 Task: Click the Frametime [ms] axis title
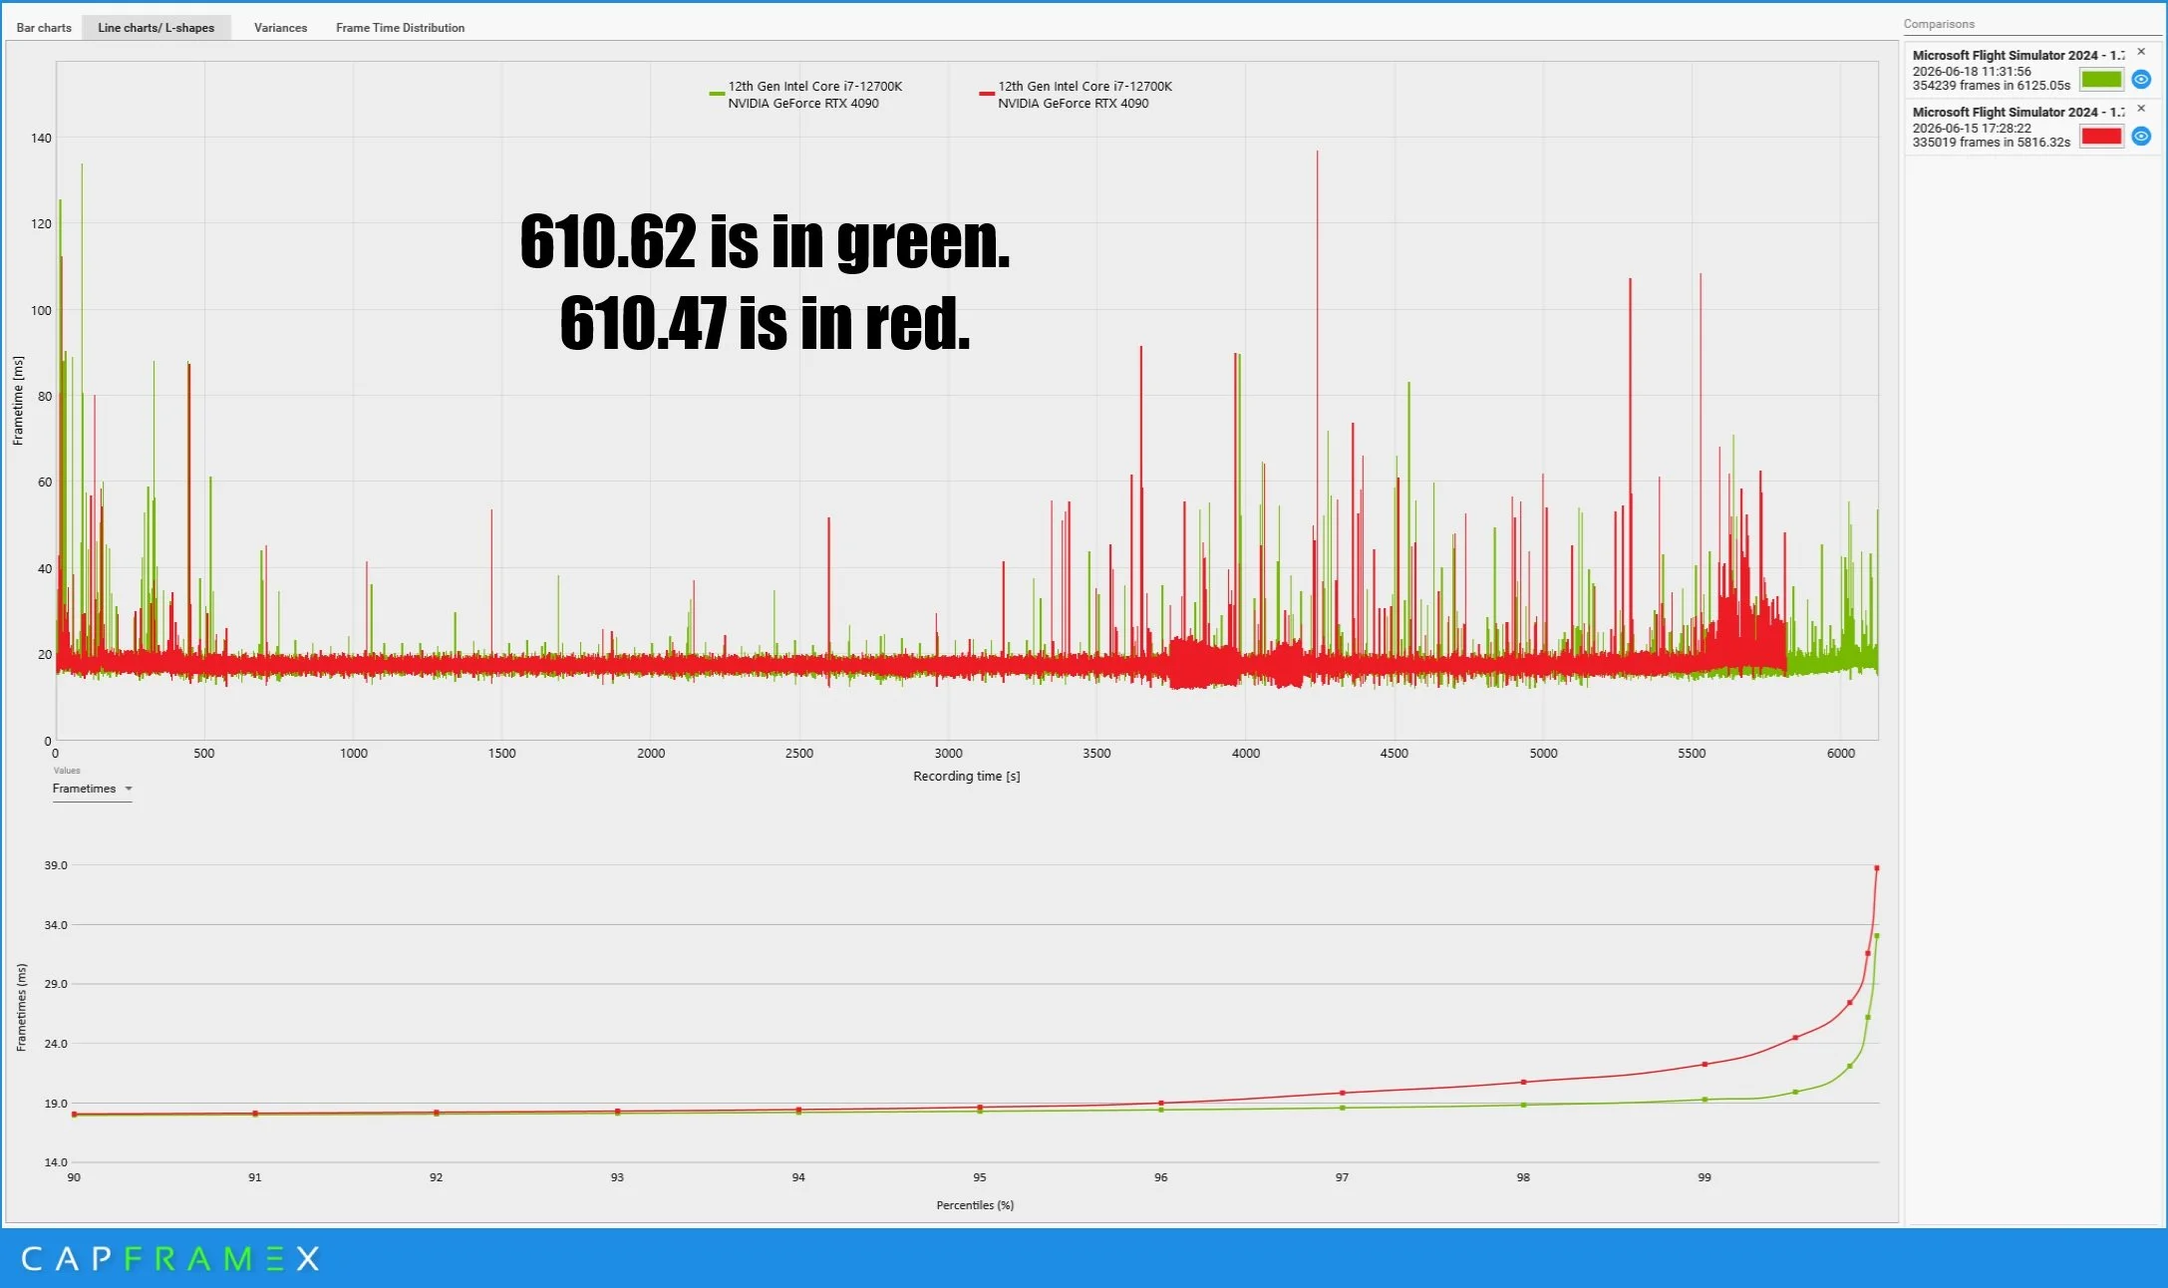18,400
